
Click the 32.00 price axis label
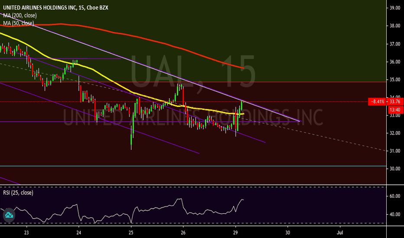click(x=395, y=133)
